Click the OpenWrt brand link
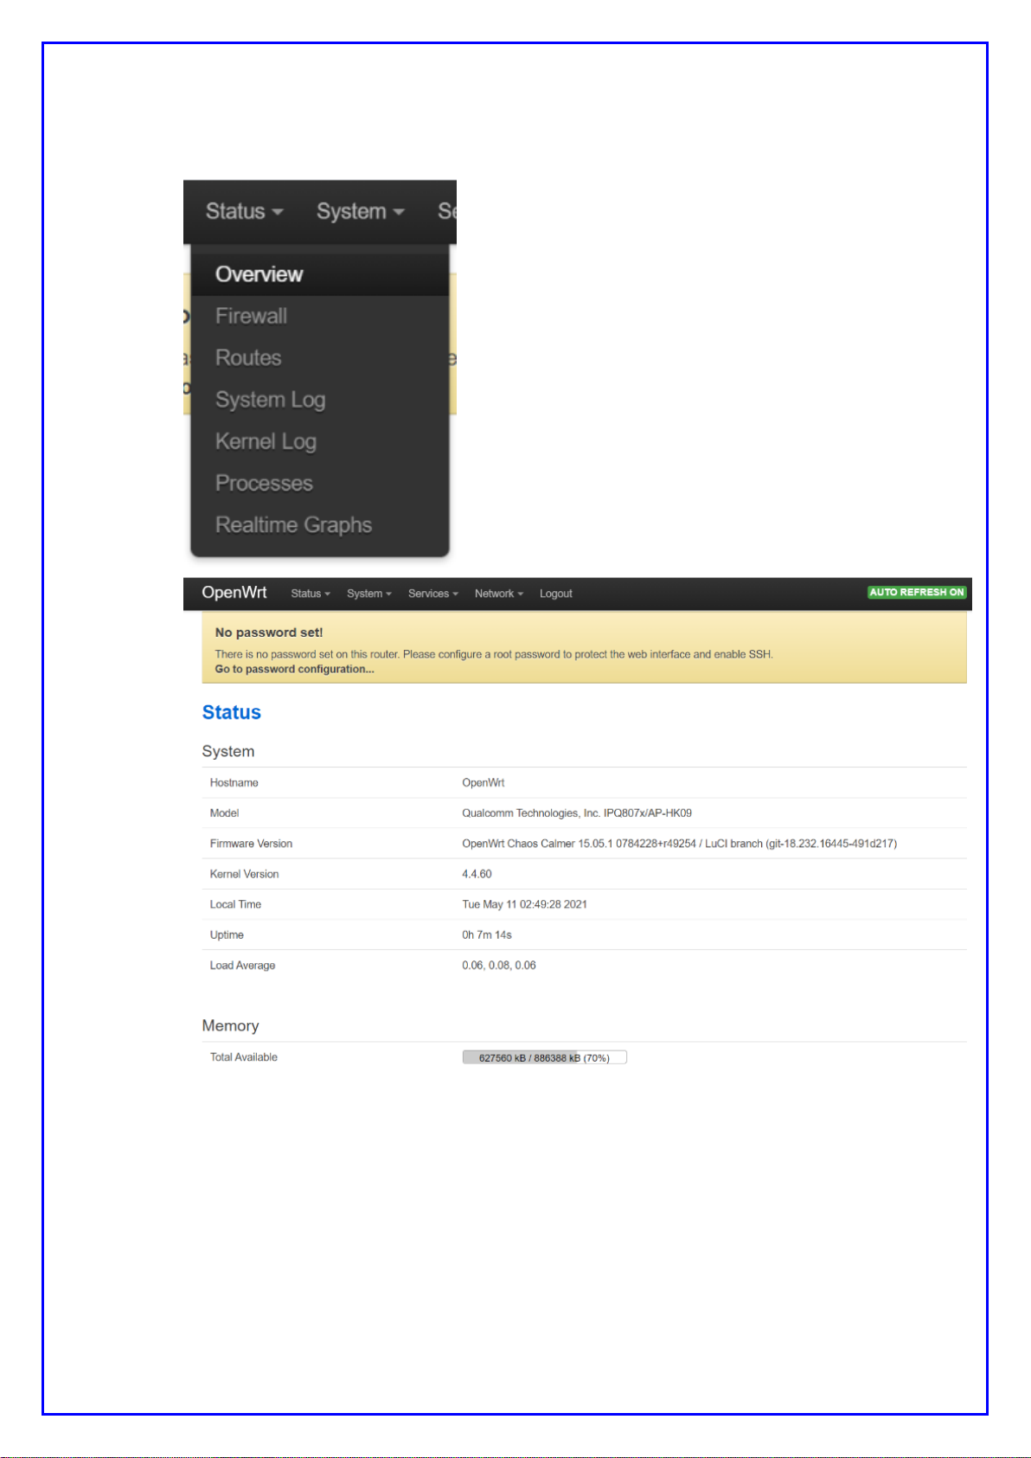1031x1458 pixels. (x=234, y=593)
